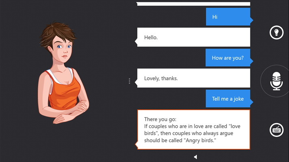
Task: Click the "Lovely, thanks." reply bubble
Action: 194,78
